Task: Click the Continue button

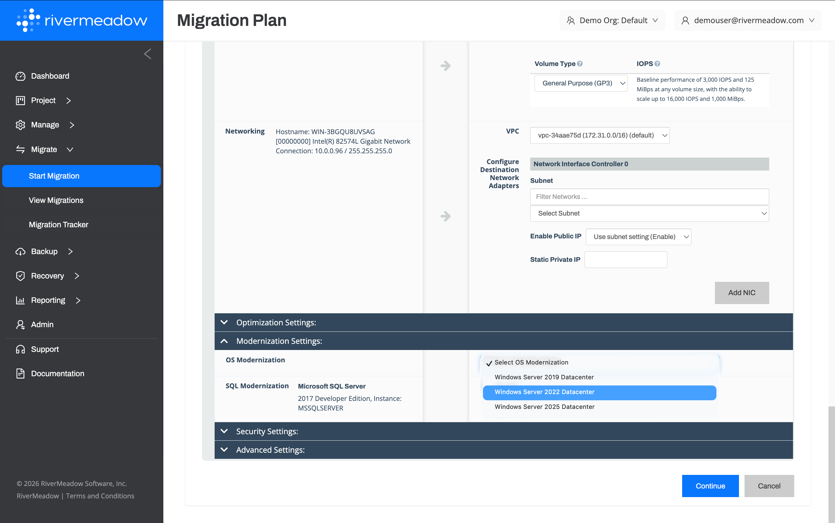Action: click(x=710, y=486)
